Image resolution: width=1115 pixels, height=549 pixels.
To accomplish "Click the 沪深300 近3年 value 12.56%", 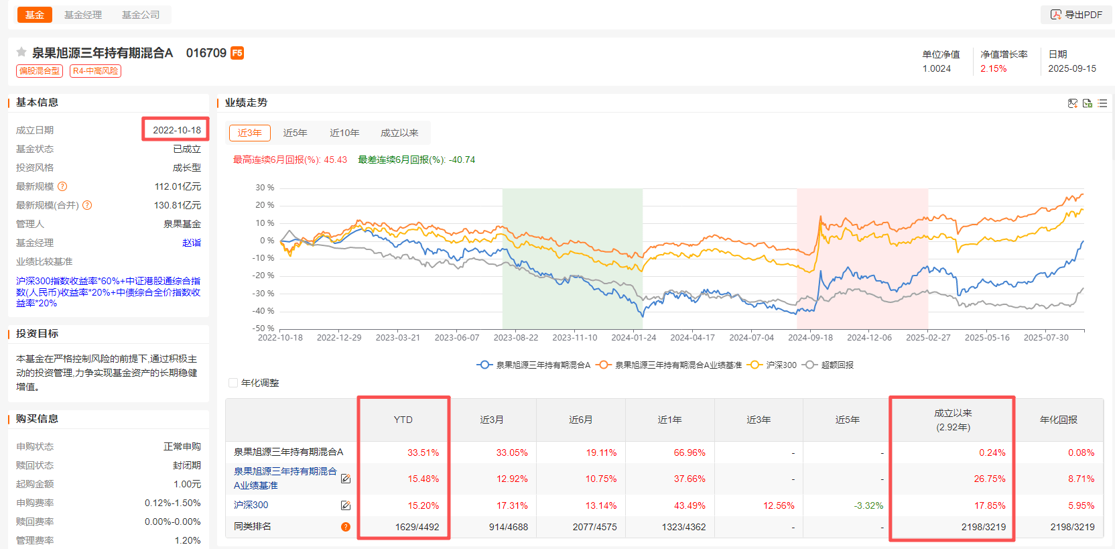I will tap(779, 505).
